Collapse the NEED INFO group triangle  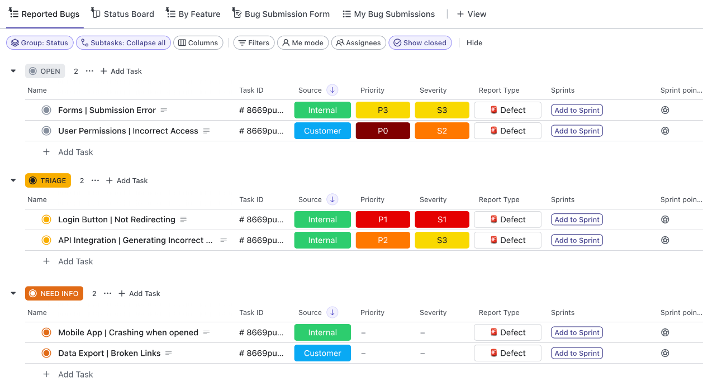tap(13, 293)
